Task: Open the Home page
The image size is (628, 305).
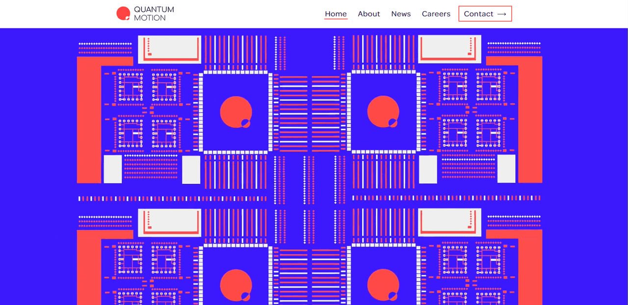Action: point(336,14)
